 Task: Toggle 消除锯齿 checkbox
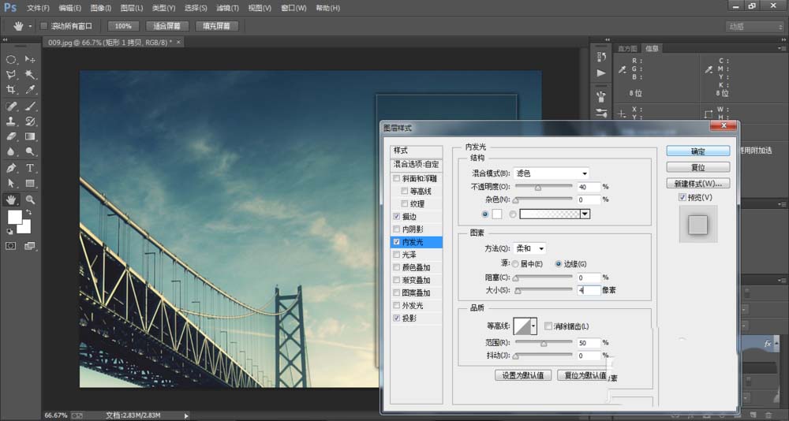(x=548, y=326)
